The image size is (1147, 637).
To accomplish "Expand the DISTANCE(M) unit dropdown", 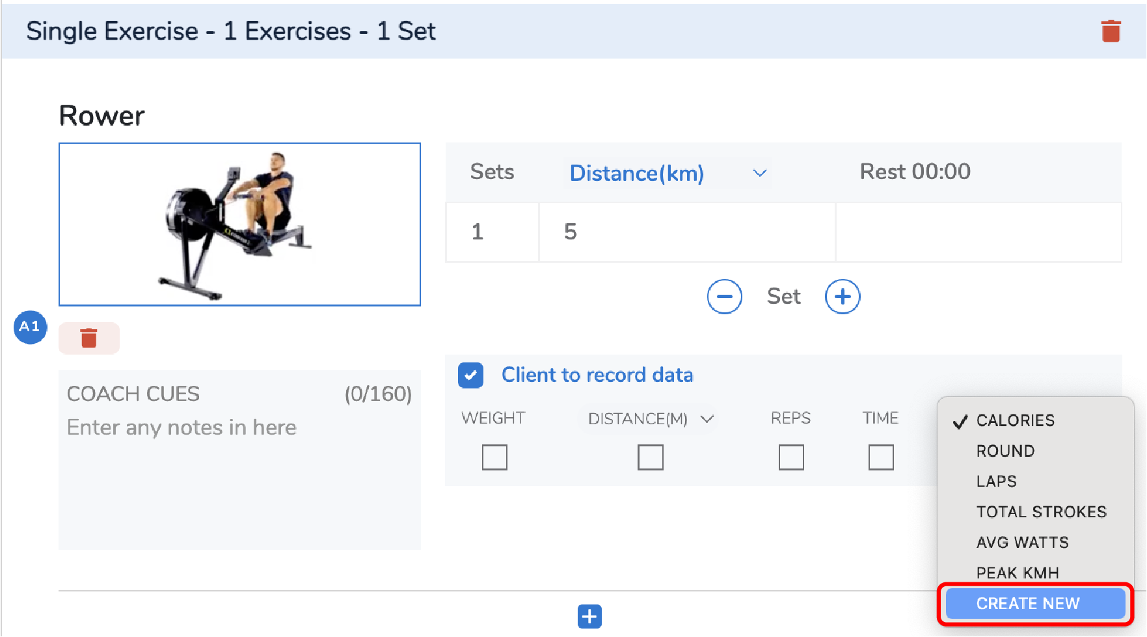I will [x=651, y=418].
